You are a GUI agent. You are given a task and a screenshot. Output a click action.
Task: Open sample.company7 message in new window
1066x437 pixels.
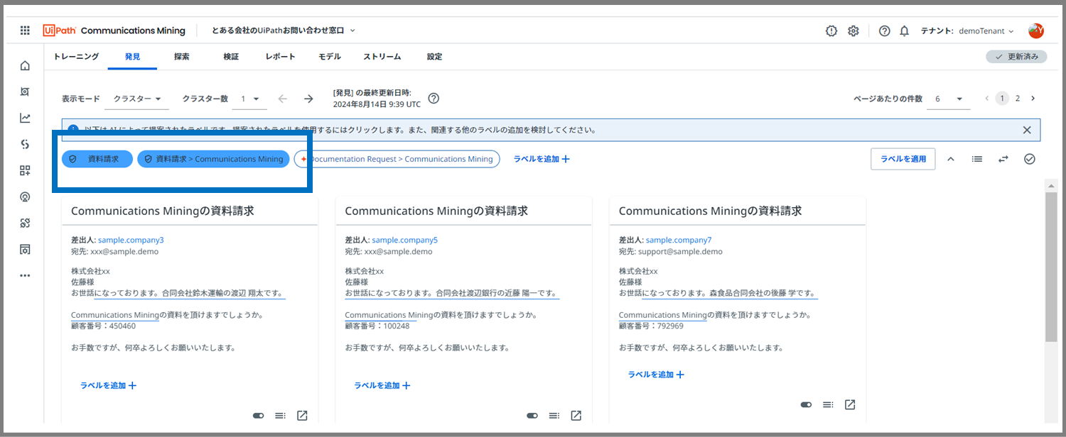[x=850, y=404]
